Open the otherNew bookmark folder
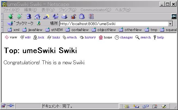The image size is (178, 110). click(130, 30)
